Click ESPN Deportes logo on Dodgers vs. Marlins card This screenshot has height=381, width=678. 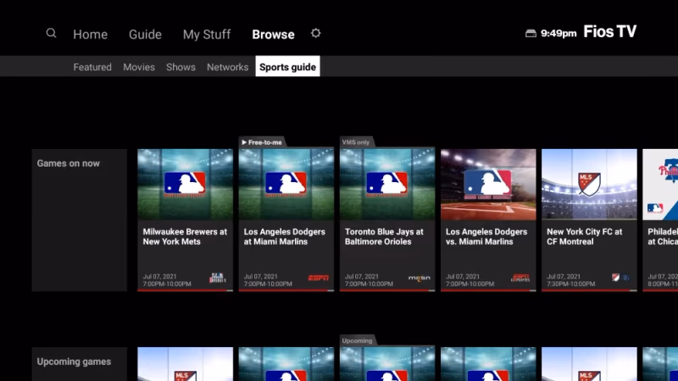(520, 278)
